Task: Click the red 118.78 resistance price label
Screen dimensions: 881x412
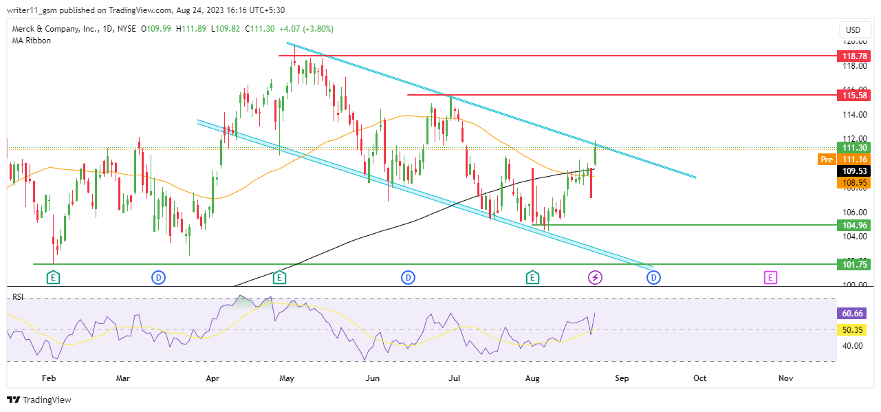Action: coord(853,55)
